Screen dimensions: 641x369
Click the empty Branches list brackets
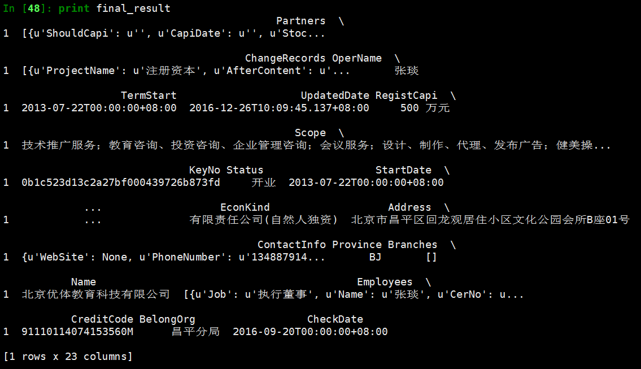coord(431,257)
